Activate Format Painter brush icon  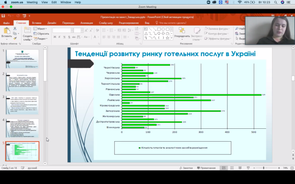(15, 38)
